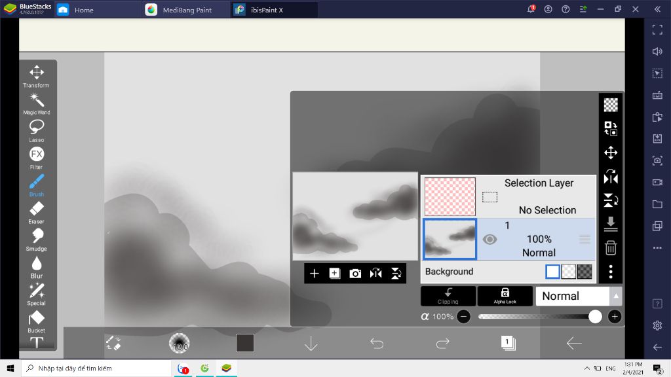671x377 pixels.
Task: Choose white background option
Action: pyautogui.click(x=552, y=272)
